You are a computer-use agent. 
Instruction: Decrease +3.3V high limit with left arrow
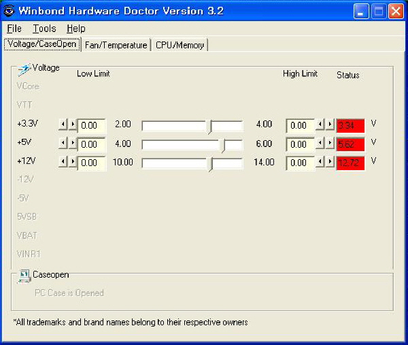[320, 125]
